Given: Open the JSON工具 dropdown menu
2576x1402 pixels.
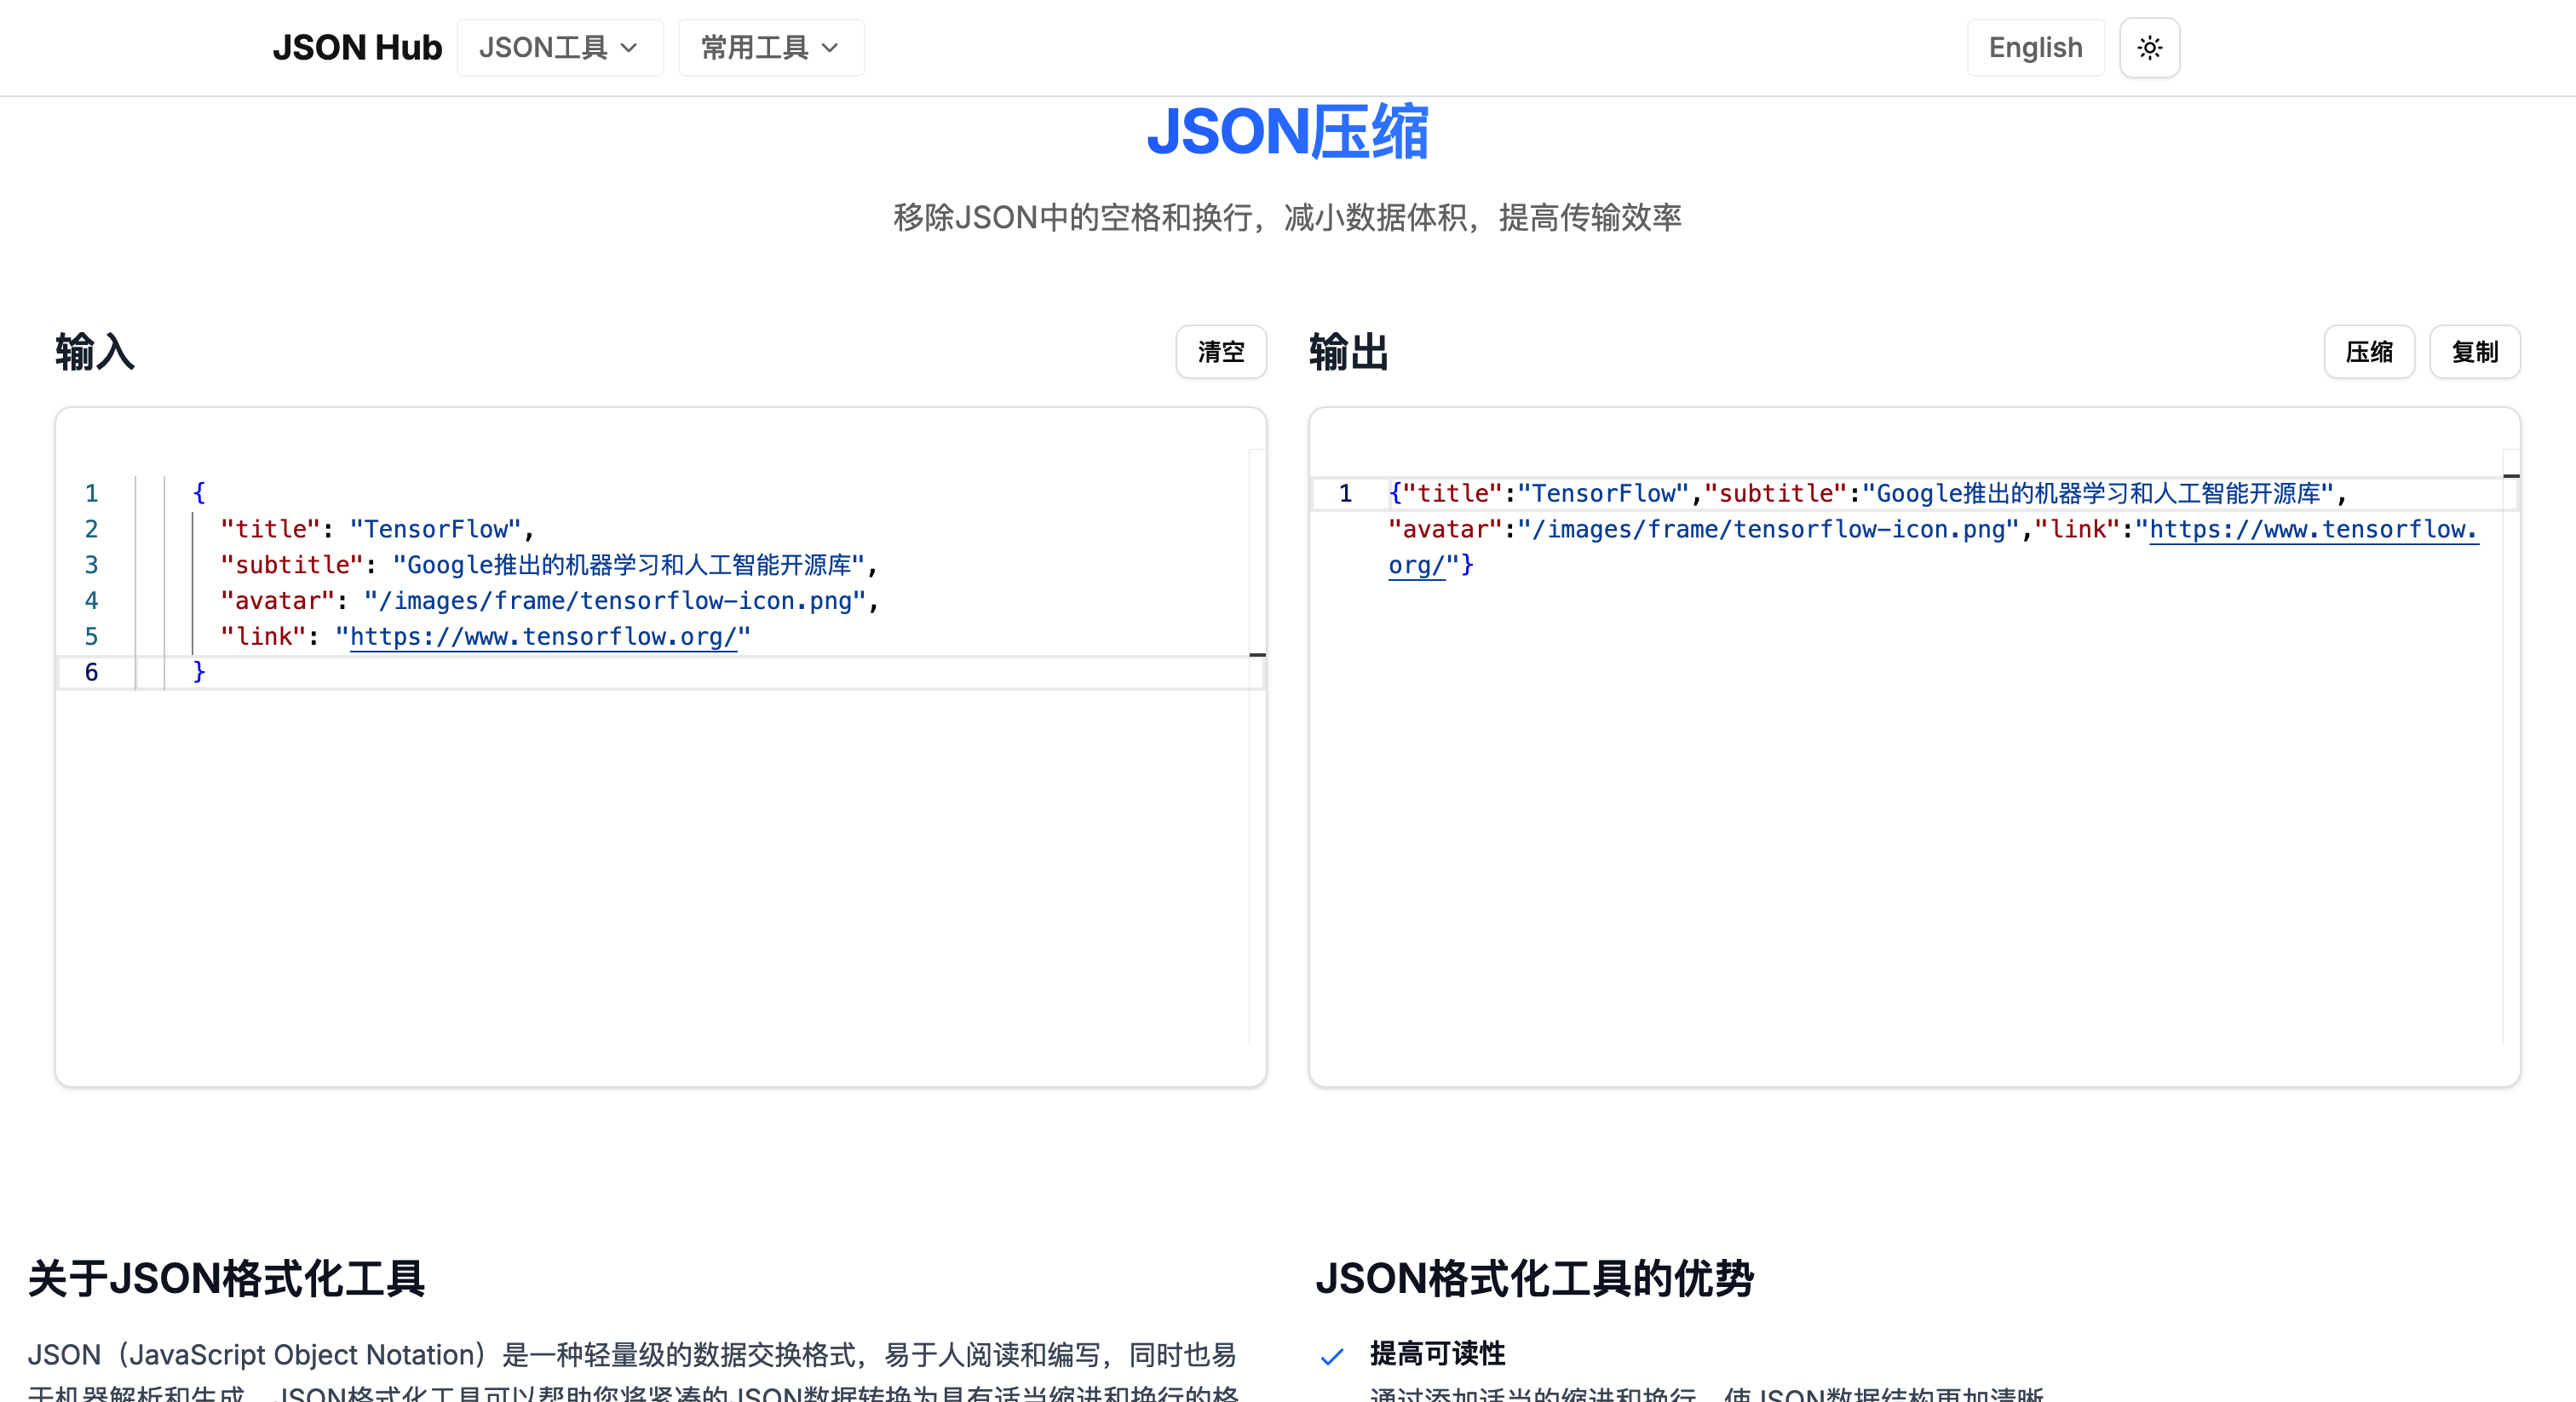Looking at the screenshot, I should pos(559,47).
